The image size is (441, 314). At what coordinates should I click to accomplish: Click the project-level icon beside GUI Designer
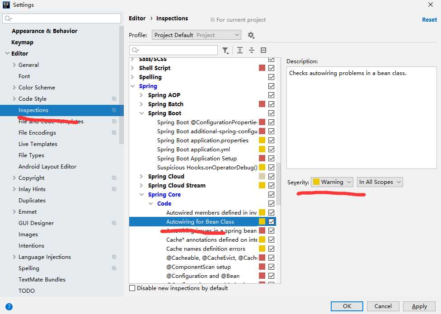[x=114, y=223]
